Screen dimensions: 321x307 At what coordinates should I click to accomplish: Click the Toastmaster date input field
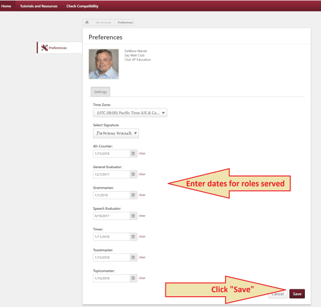pos(111,257)
